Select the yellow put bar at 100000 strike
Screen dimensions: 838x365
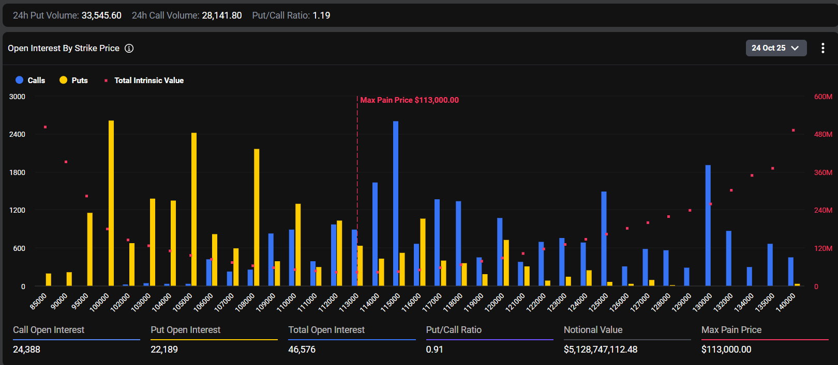point(111,203)
